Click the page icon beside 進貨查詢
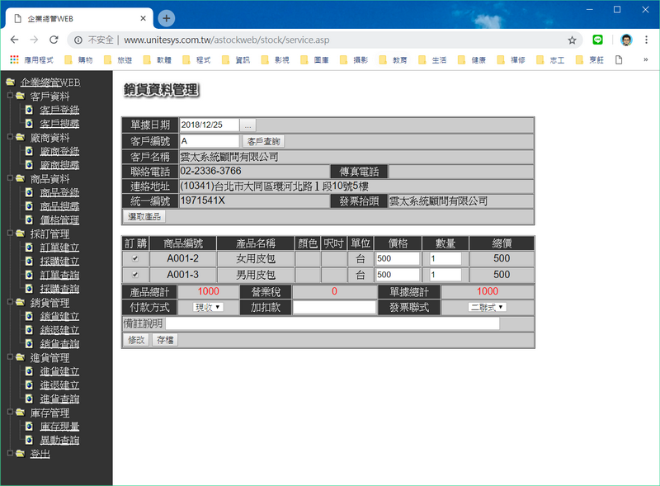The height and width of the screenshot is (486, 660). [x=29, y=399]
